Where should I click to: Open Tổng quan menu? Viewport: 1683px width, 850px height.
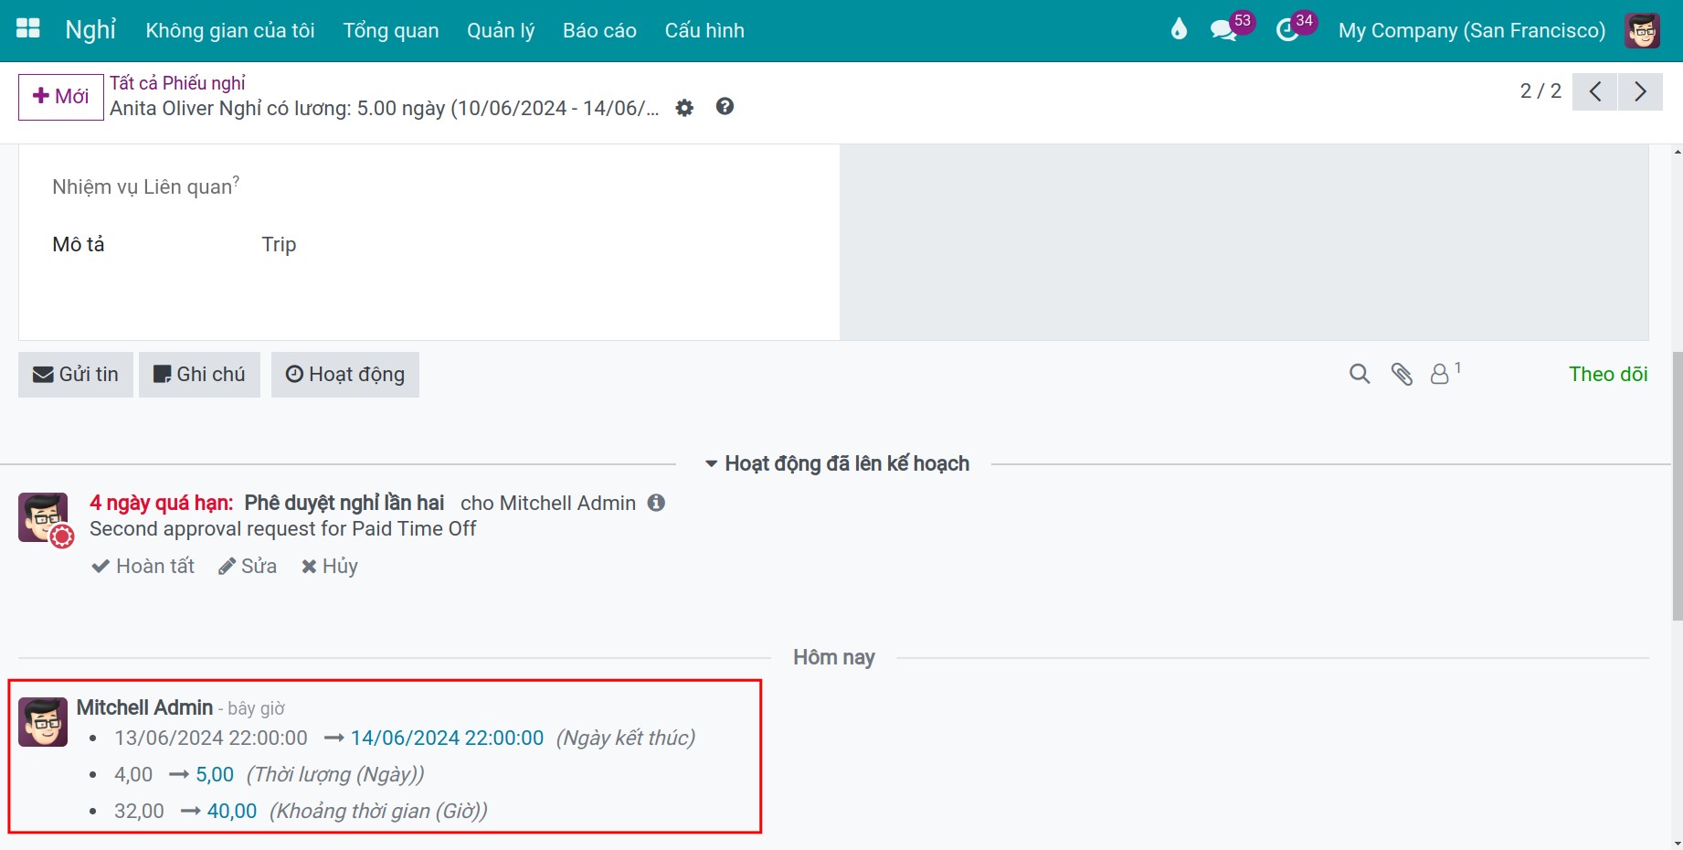[391, 30]
